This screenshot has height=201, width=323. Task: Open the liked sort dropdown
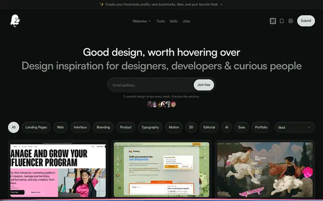point(294,127)
